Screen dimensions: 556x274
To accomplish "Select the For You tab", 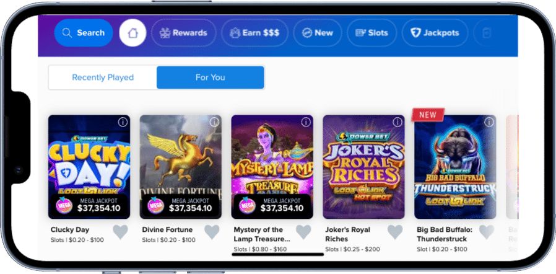I will pos(211,77).
